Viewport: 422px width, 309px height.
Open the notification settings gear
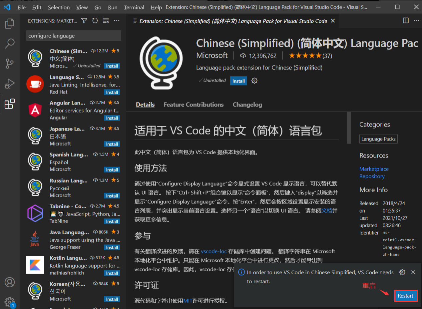pos(402,272)
